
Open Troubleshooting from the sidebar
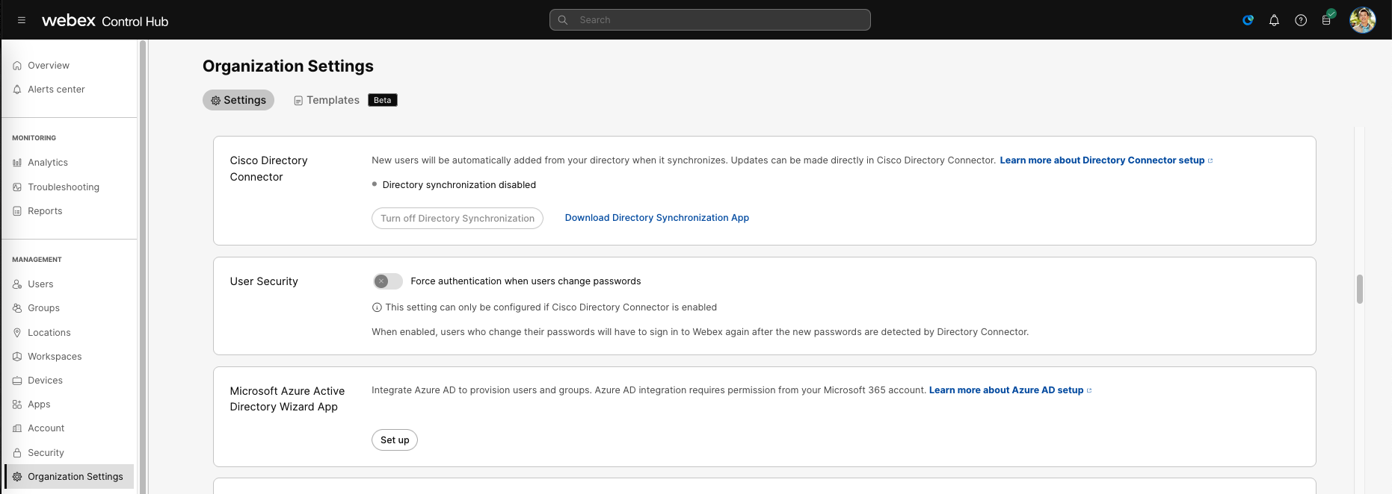tap(63, 187)
